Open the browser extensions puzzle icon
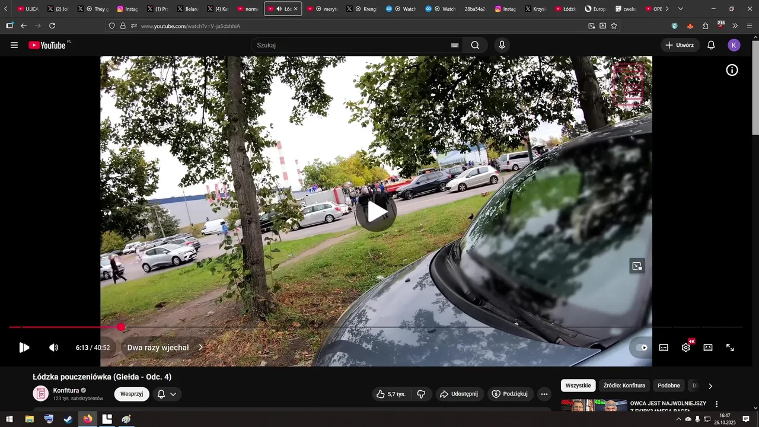This screenshot has width=759, height=427. 706,26
